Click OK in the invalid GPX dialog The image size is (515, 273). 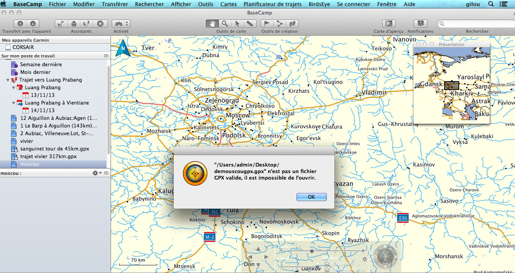point(311,197)
